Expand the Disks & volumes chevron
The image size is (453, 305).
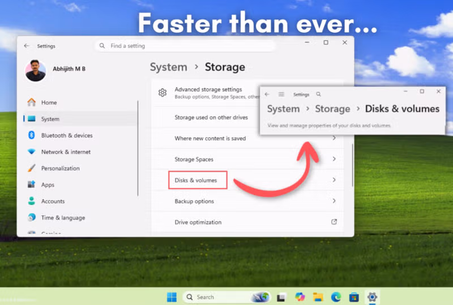point(334,180)
